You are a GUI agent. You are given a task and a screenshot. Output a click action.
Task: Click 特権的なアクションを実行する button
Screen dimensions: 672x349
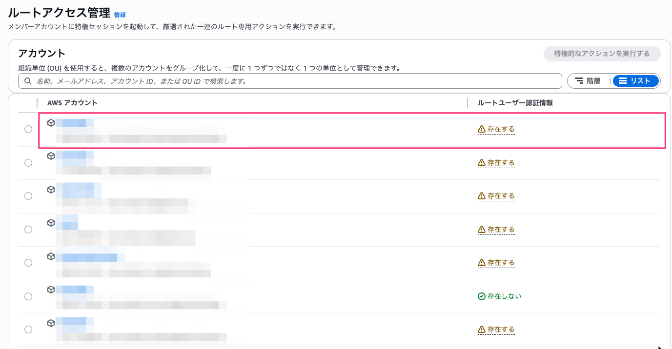tap(602, 54)
